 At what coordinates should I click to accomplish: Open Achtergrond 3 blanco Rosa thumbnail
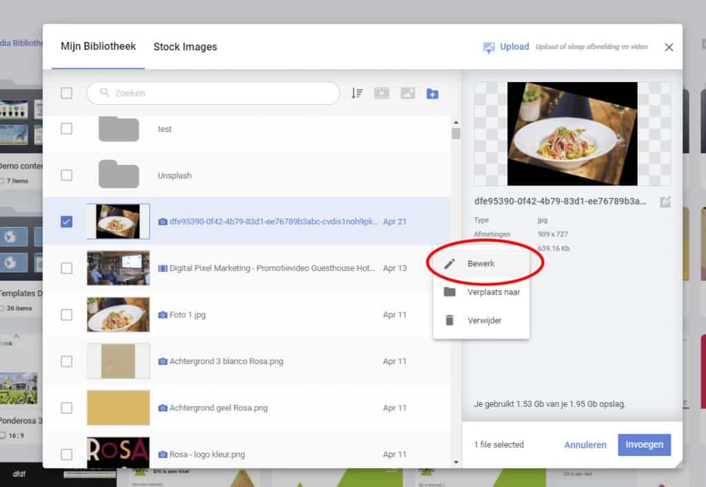tap(118, 361)
